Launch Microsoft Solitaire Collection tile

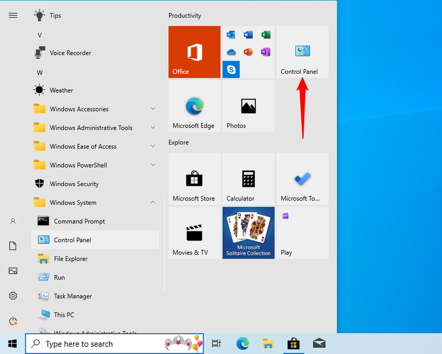click(x=248, y=233)
